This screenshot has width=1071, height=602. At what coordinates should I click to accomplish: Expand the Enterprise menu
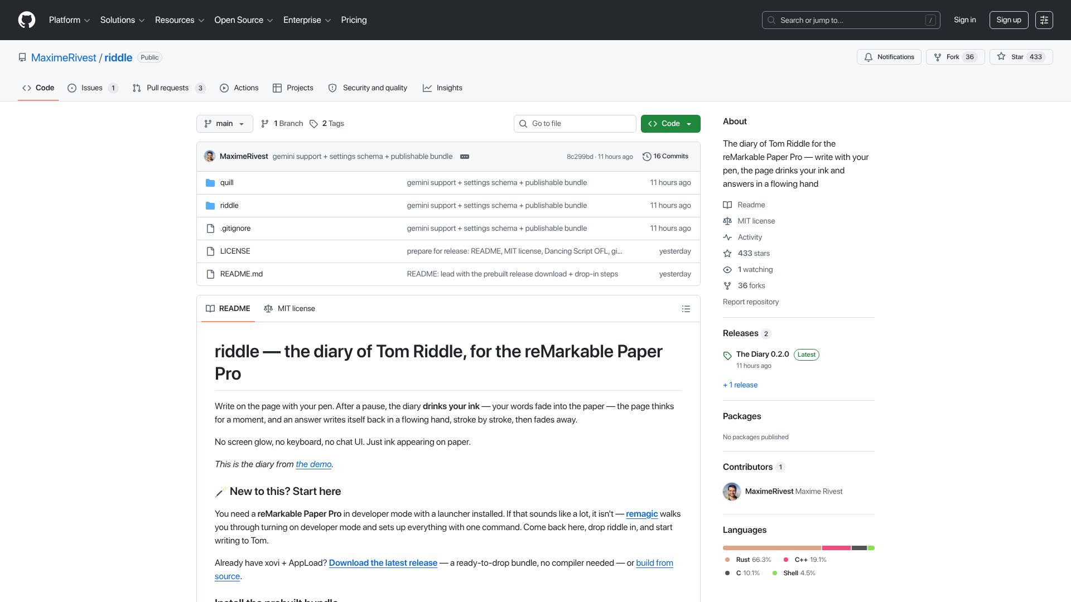point(307,20)
